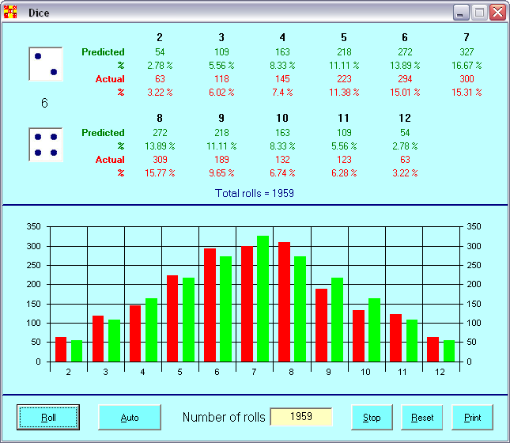Click the green bar for sum 12
Screen dimensions: 510x443
tap(449, 351)
